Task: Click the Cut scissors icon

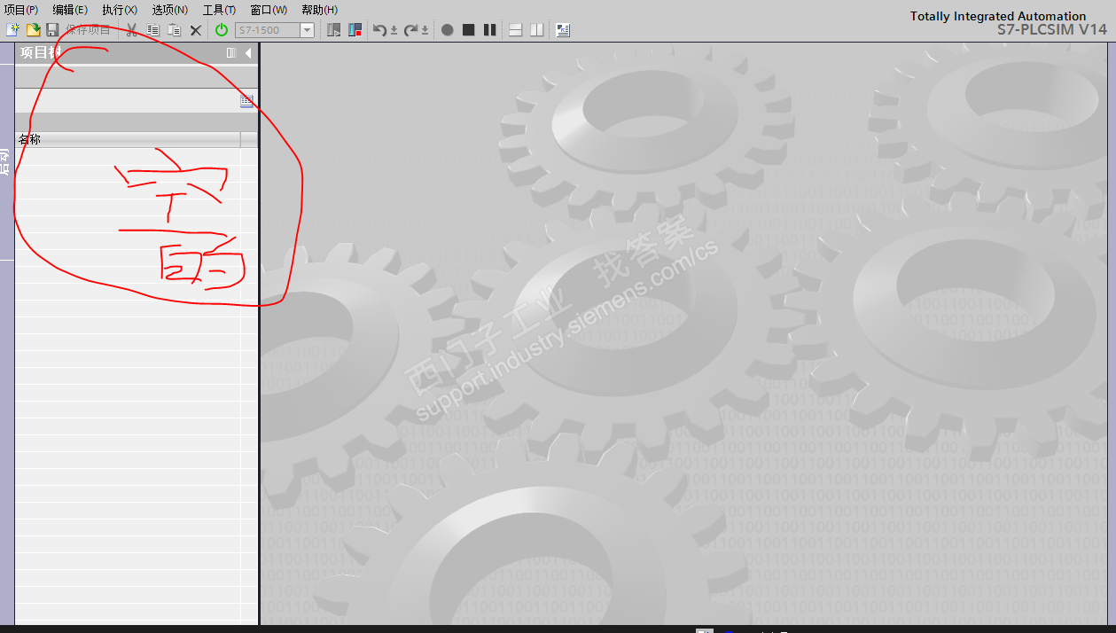Action: 131,30
